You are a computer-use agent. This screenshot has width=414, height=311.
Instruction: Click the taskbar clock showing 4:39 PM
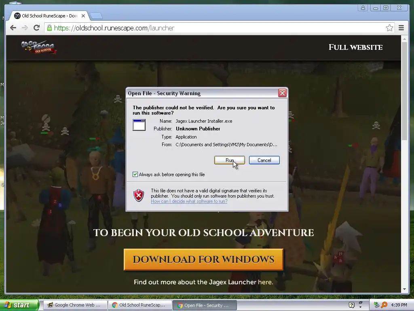click(x=399, y=305)
